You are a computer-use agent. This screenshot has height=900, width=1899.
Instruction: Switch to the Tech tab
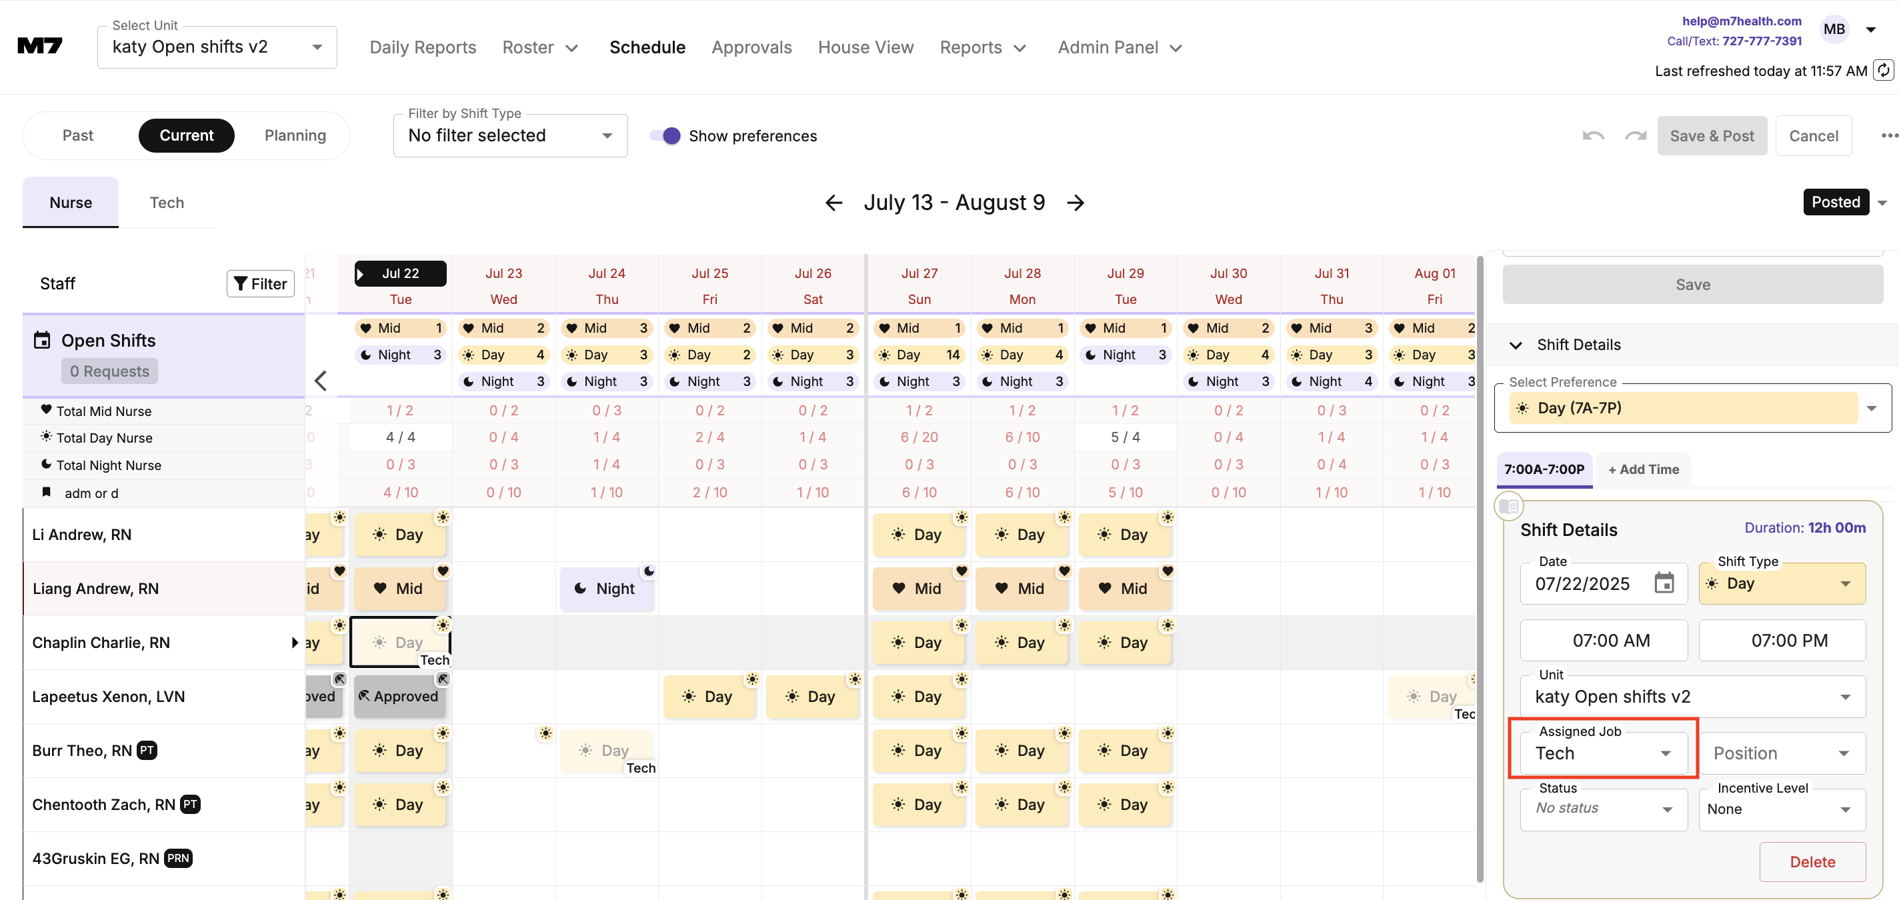167,203
